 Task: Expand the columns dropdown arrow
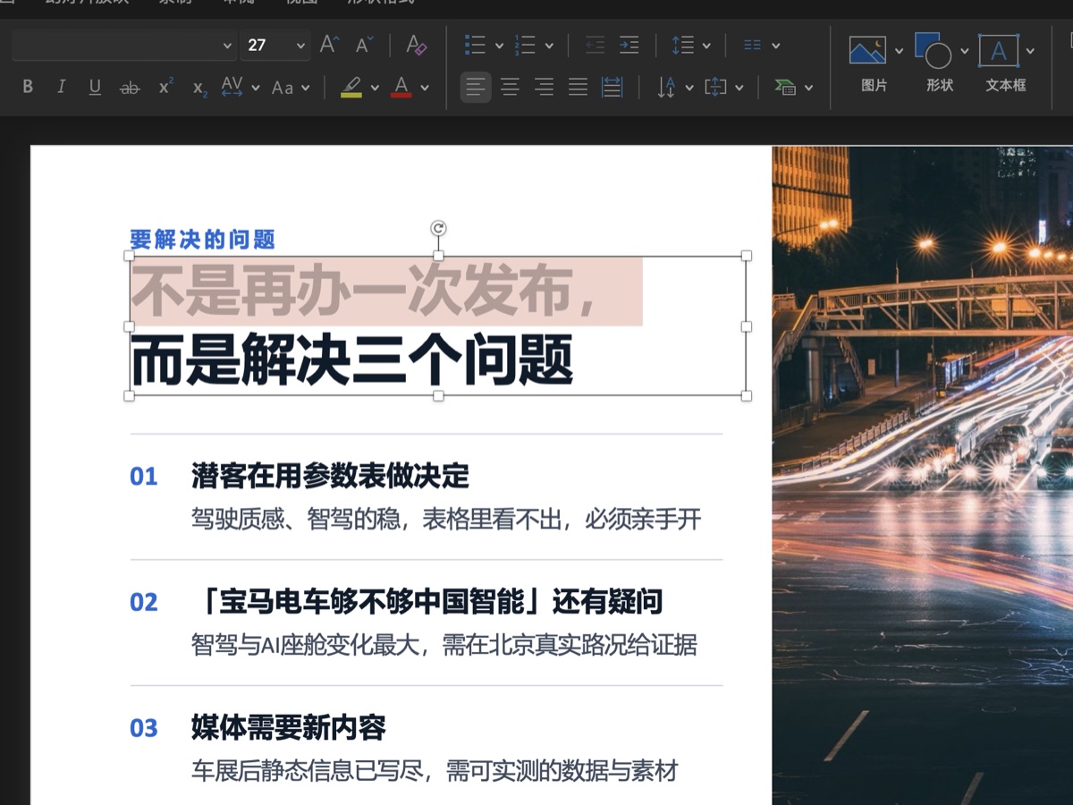pos(775,46)
